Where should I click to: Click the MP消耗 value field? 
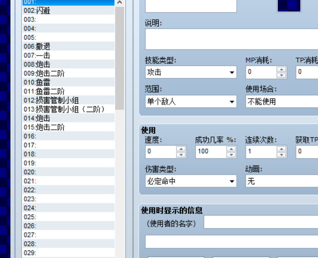tap(261, 72)
